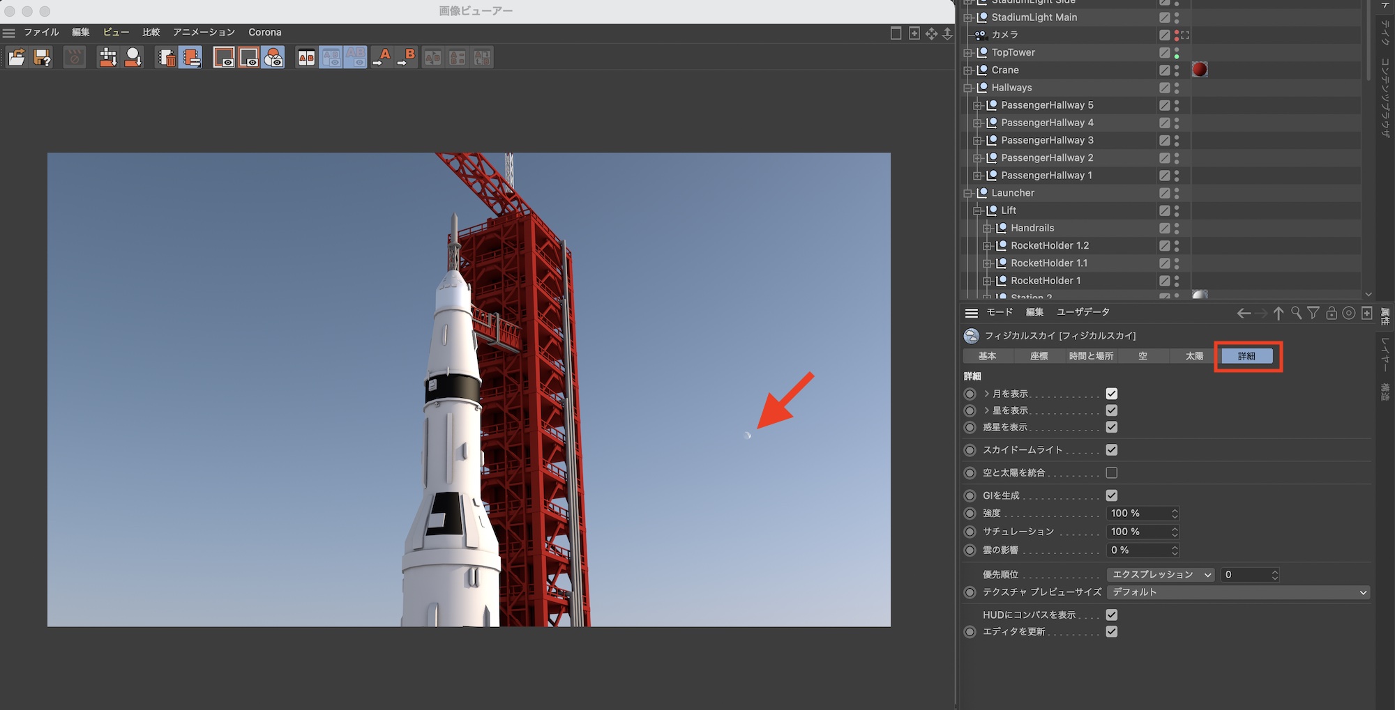Open the テクスチャ プレビューサイズ dropdown
The width and height of the screenshot is (1395, 710).
coord(1238,592)
